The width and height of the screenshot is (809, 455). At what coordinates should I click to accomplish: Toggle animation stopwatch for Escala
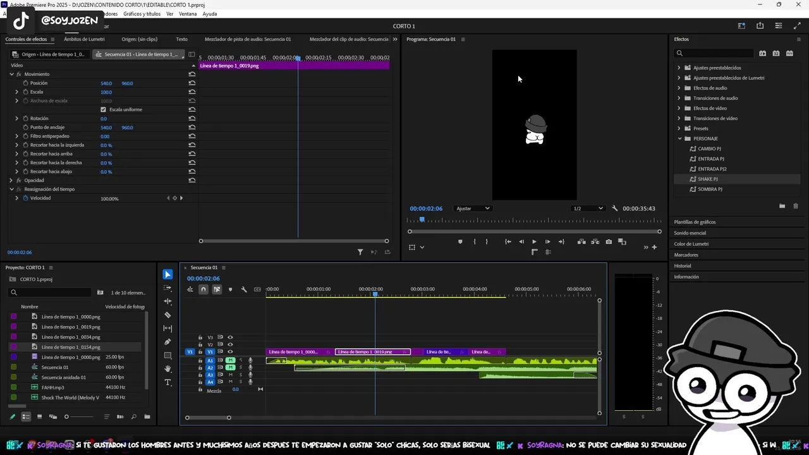click(x=26, y=92)
